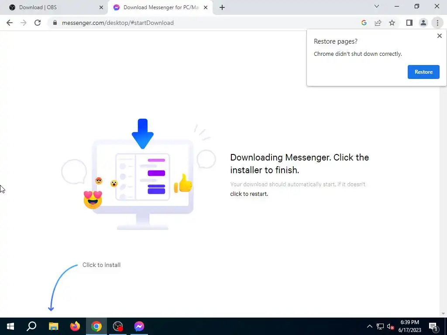Open the notification center icon
The image size is (447, 335).
[x=433, y=326]
